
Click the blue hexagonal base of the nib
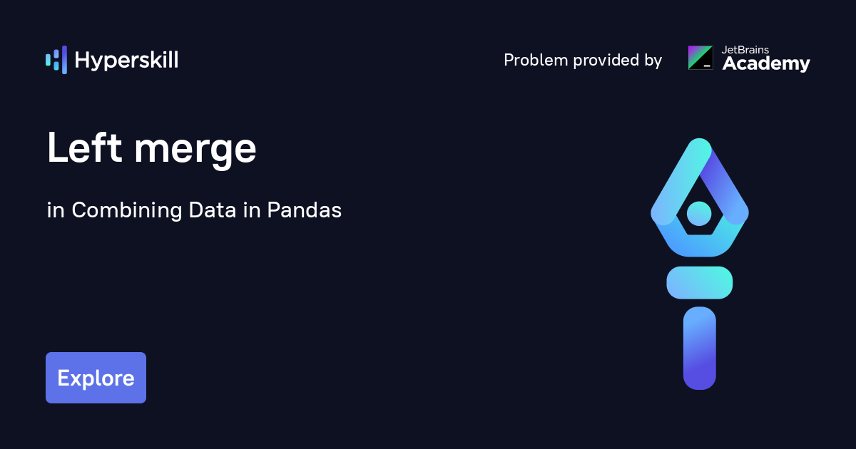click(x=699, y=244)
